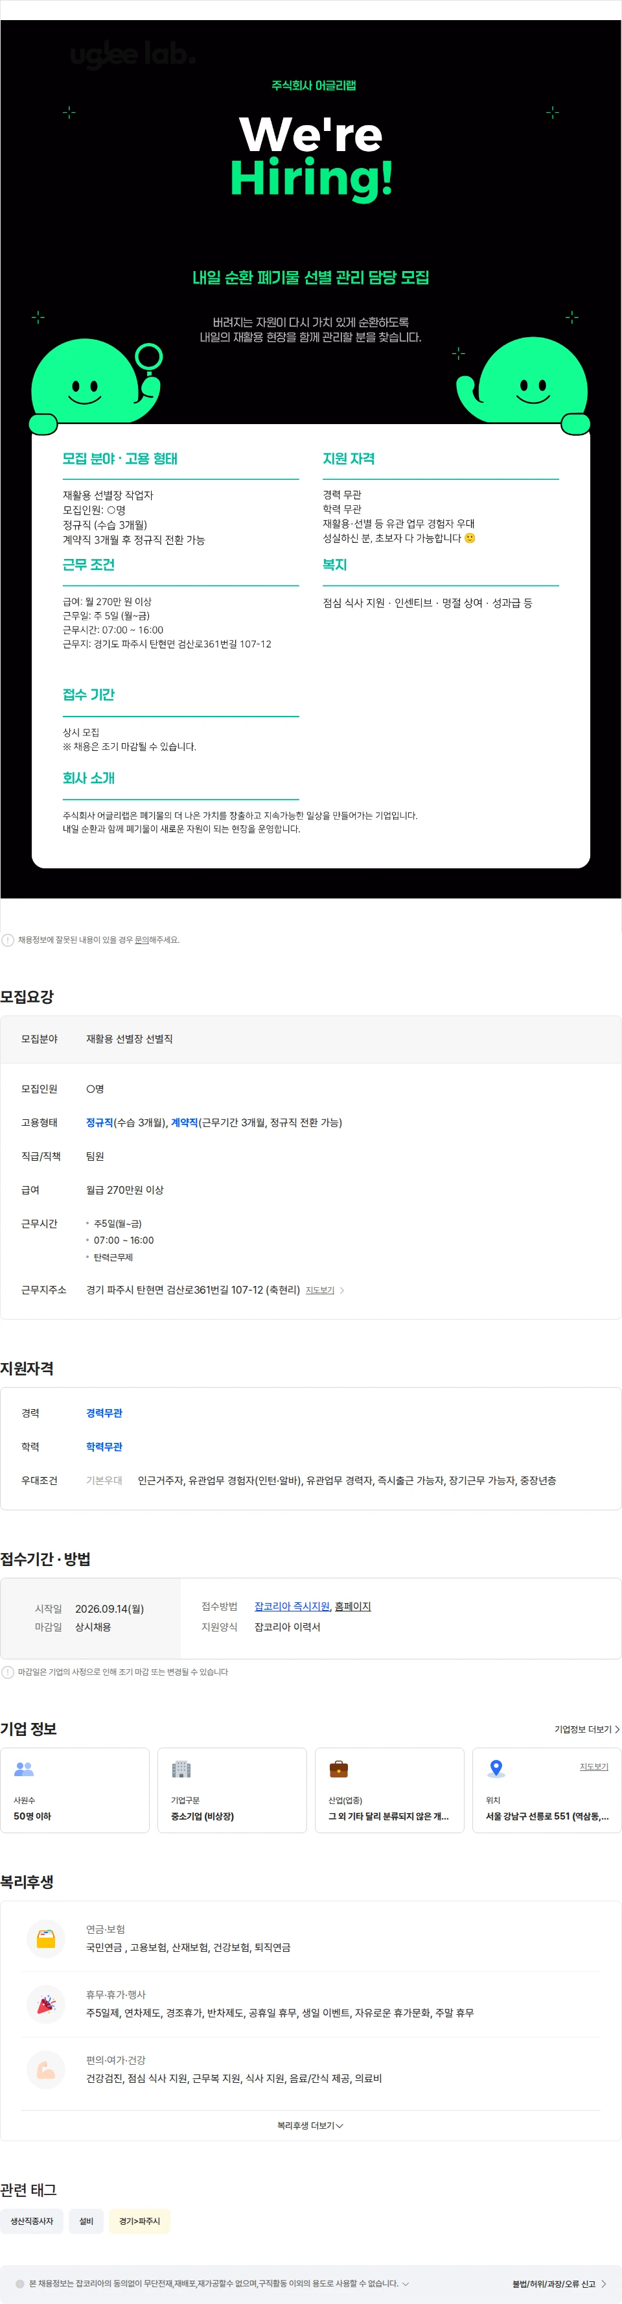The height and width of the screenshot is (2304, 622).
Task: Click the 서울 강남구 선릉로 551 address text
Action: 547,1816
